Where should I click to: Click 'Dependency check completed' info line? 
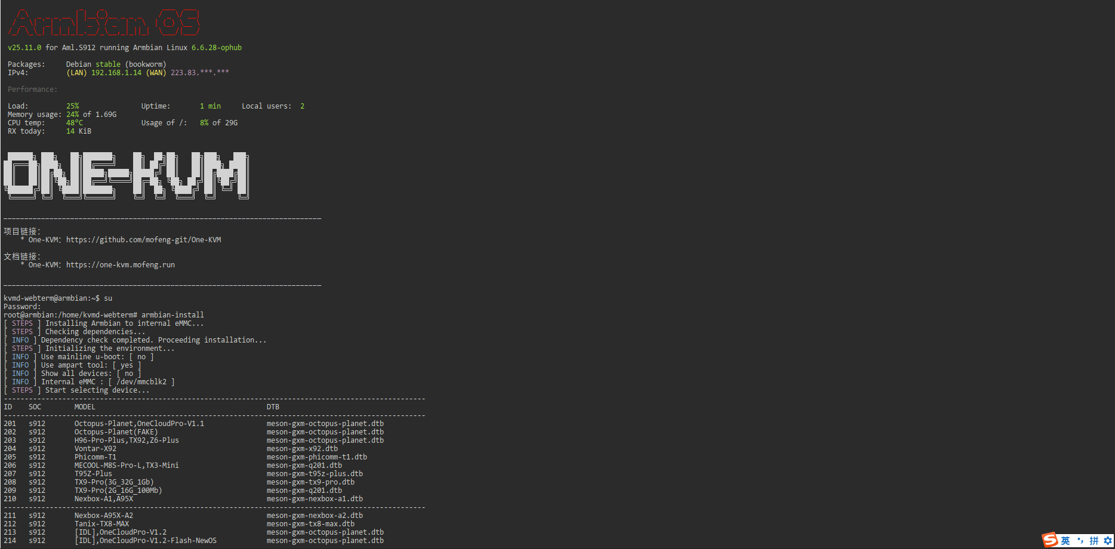(135, 340)
